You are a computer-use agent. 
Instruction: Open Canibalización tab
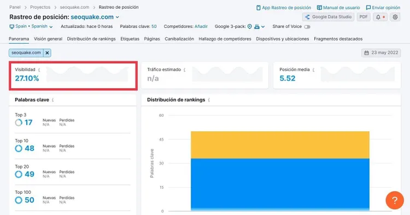pyautogui.click(x=179, y=39)
